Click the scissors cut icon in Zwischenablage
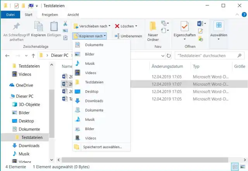Screen dimensions: 248x171 65,24
